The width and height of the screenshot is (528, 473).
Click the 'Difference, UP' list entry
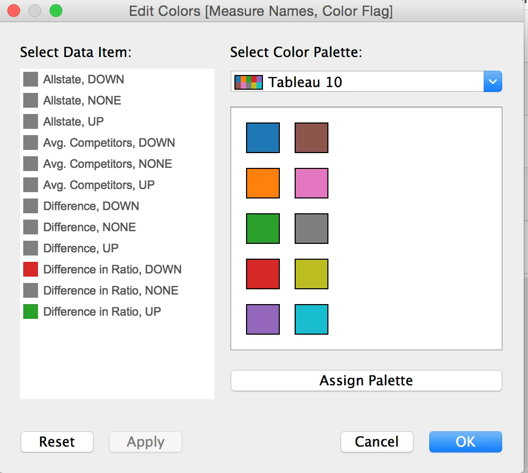click(81, 249)
